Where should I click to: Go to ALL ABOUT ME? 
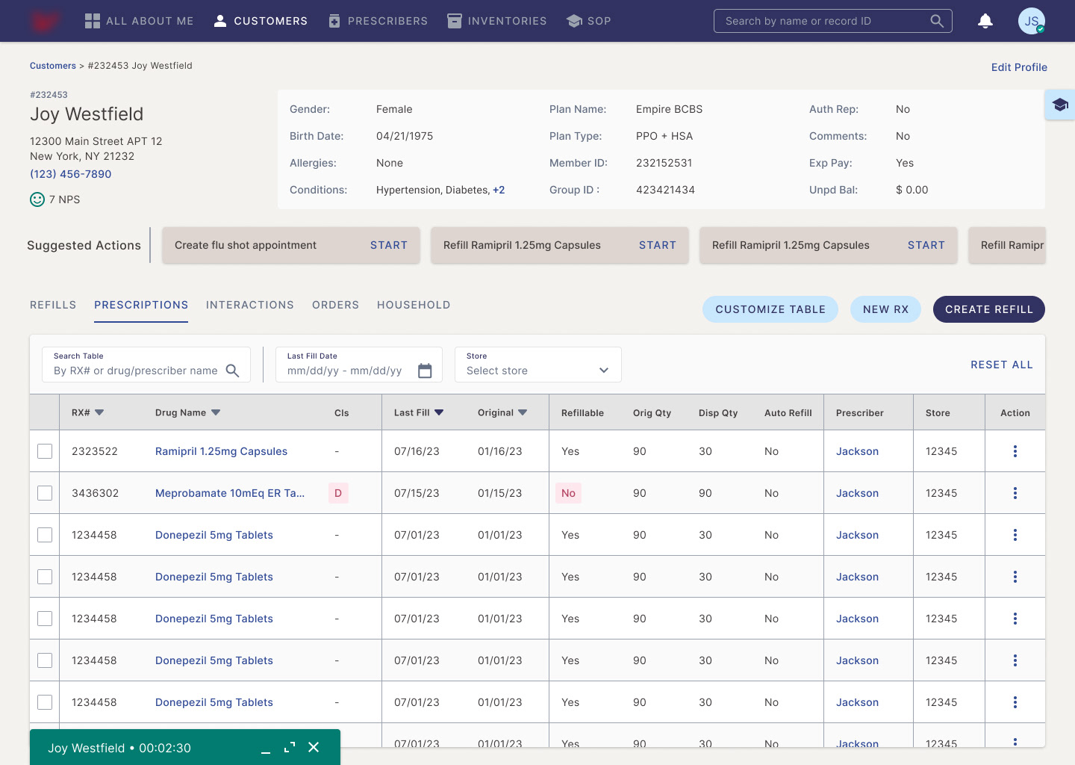click(139, 21)
